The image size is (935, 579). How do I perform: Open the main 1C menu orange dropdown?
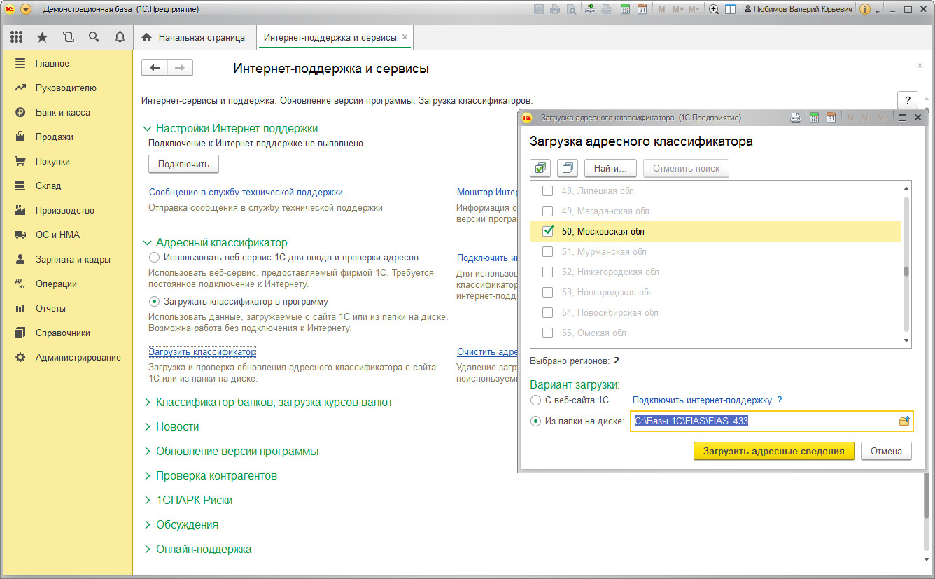coord(26,9)
